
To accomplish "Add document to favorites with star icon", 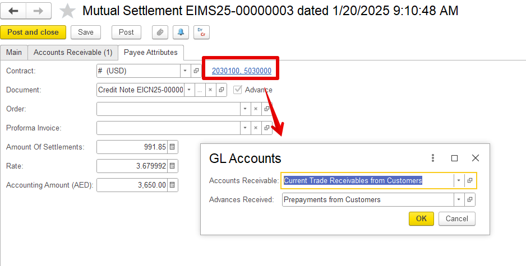I will point(67,11).
